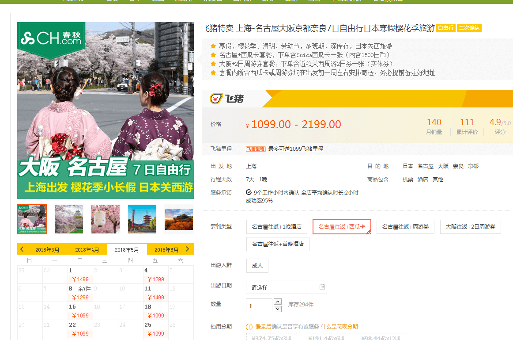Viewport: 513px width, 340px height.
Task: Decrease quantity with the down arrow
Action: pos(277,309)
